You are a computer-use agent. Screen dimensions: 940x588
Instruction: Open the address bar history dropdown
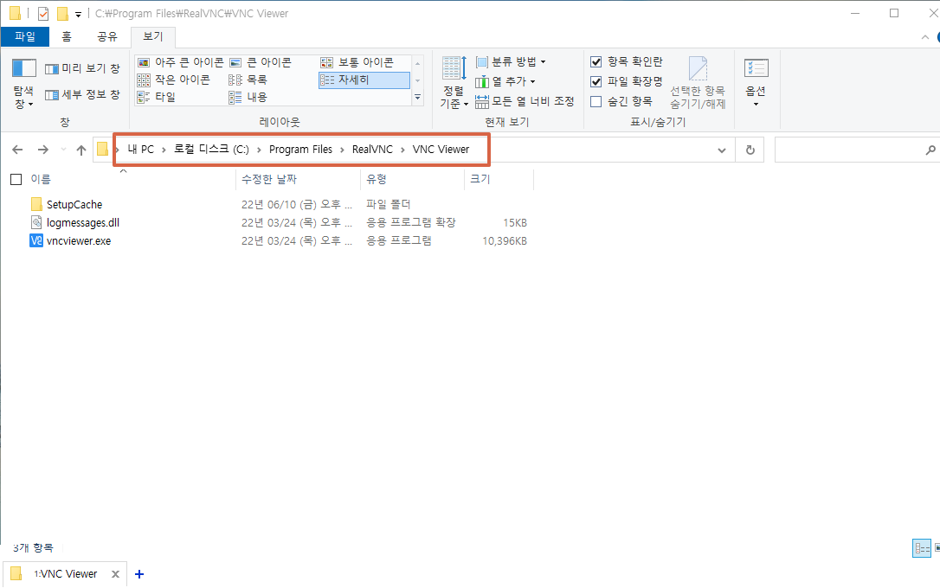(x=722, y=150)
